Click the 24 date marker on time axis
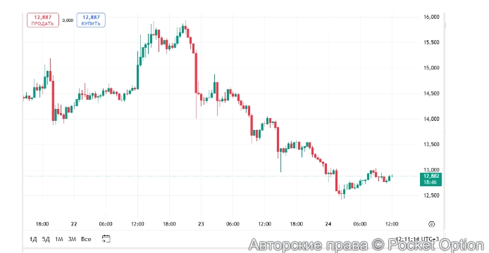This screenshot has height=253, width=489. point(328,223)
